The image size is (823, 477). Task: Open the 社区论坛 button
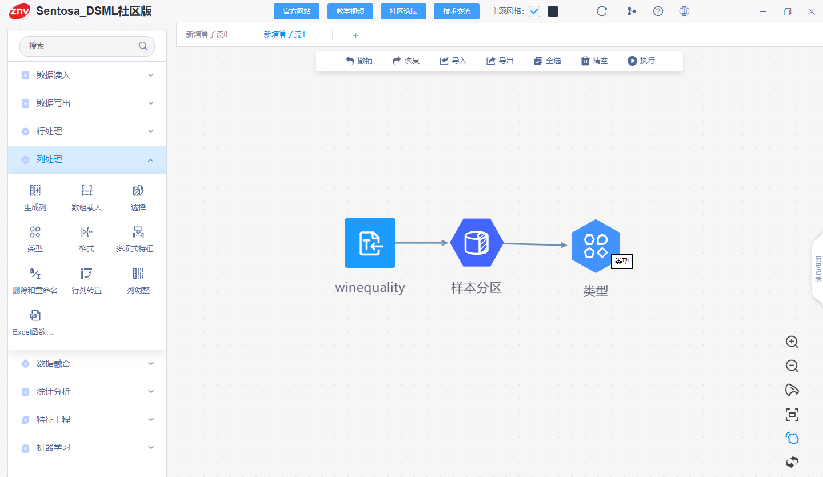click(403, 11)
